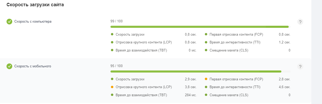Click green dot beside desktop Скорость загрузки
This screenshot has width=322, height=104.
tap(112, 34)
